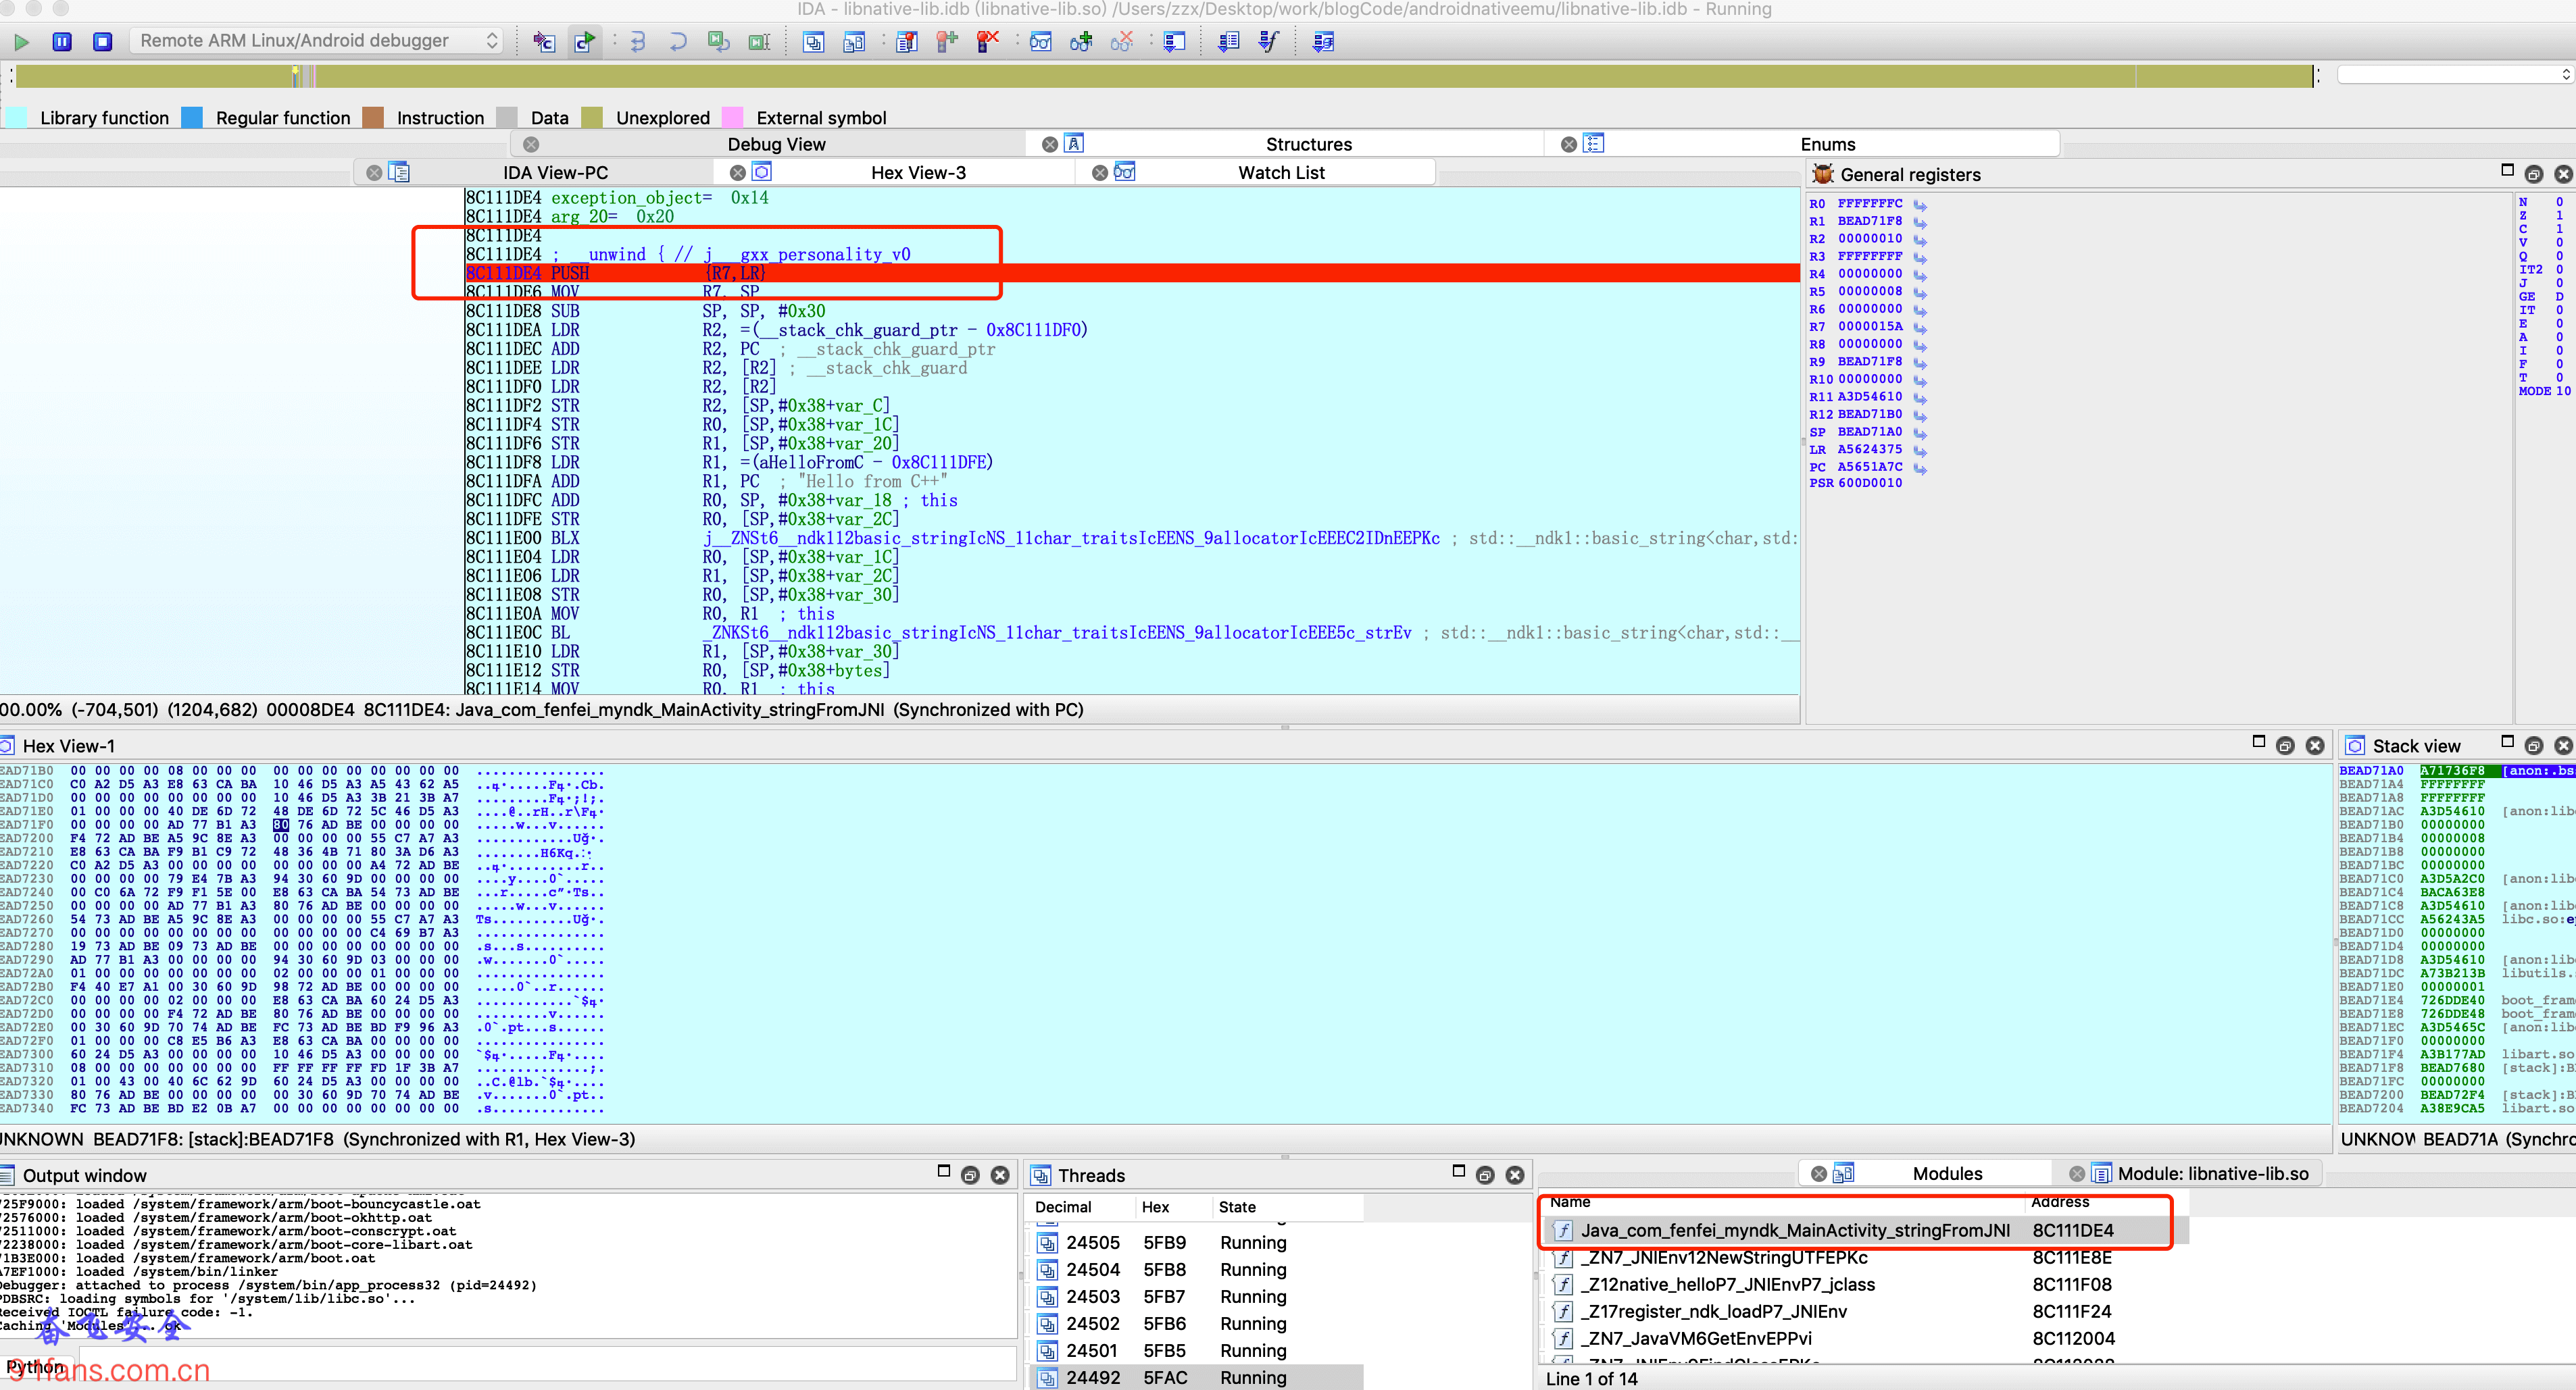
Task: Close the Structures tab
Action: (1049, 145)
